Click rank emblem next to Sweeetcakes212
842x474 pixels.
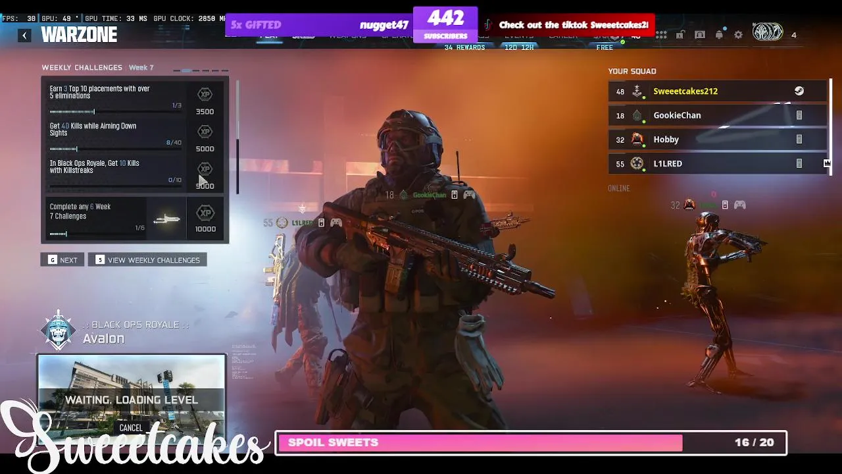(637, 92)
